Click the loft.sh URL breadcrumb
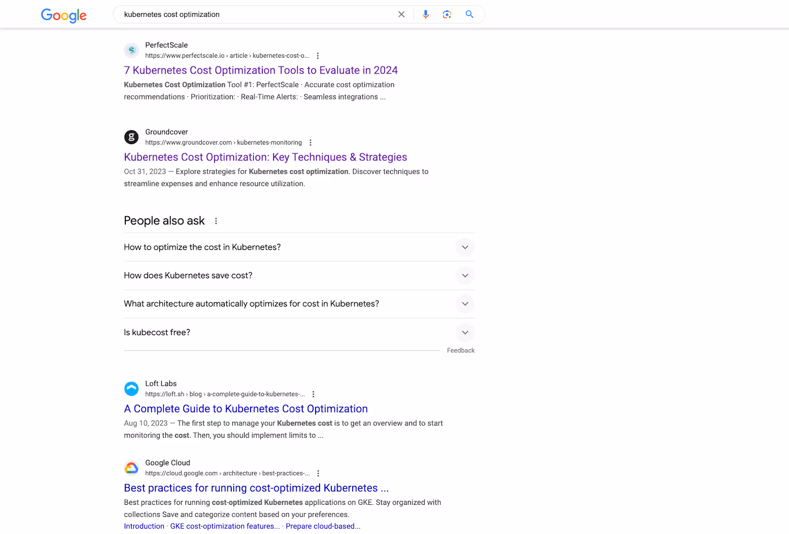This screenshot has height=534, width=789. pyautogui.click(x=225, y=394)
